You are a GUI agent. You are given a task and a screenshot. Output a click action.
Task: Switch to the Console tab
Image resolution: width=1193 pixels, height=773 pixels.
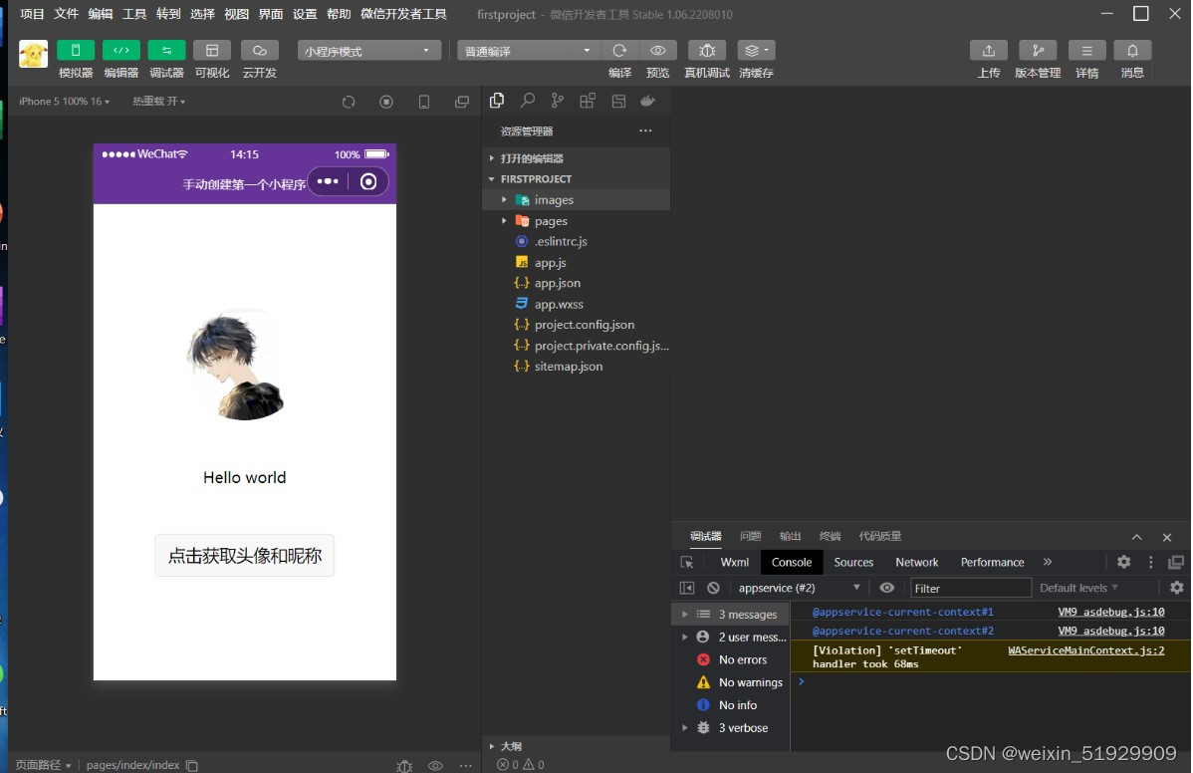coord(792,562)
